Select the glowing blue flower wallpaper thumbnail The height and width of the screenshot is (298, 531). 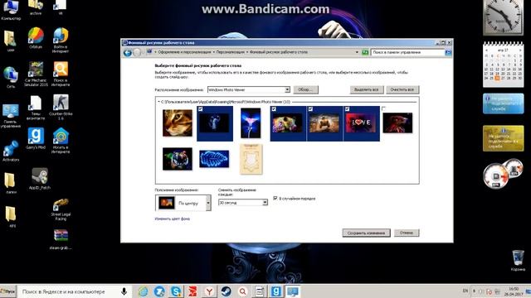(251, 123)
